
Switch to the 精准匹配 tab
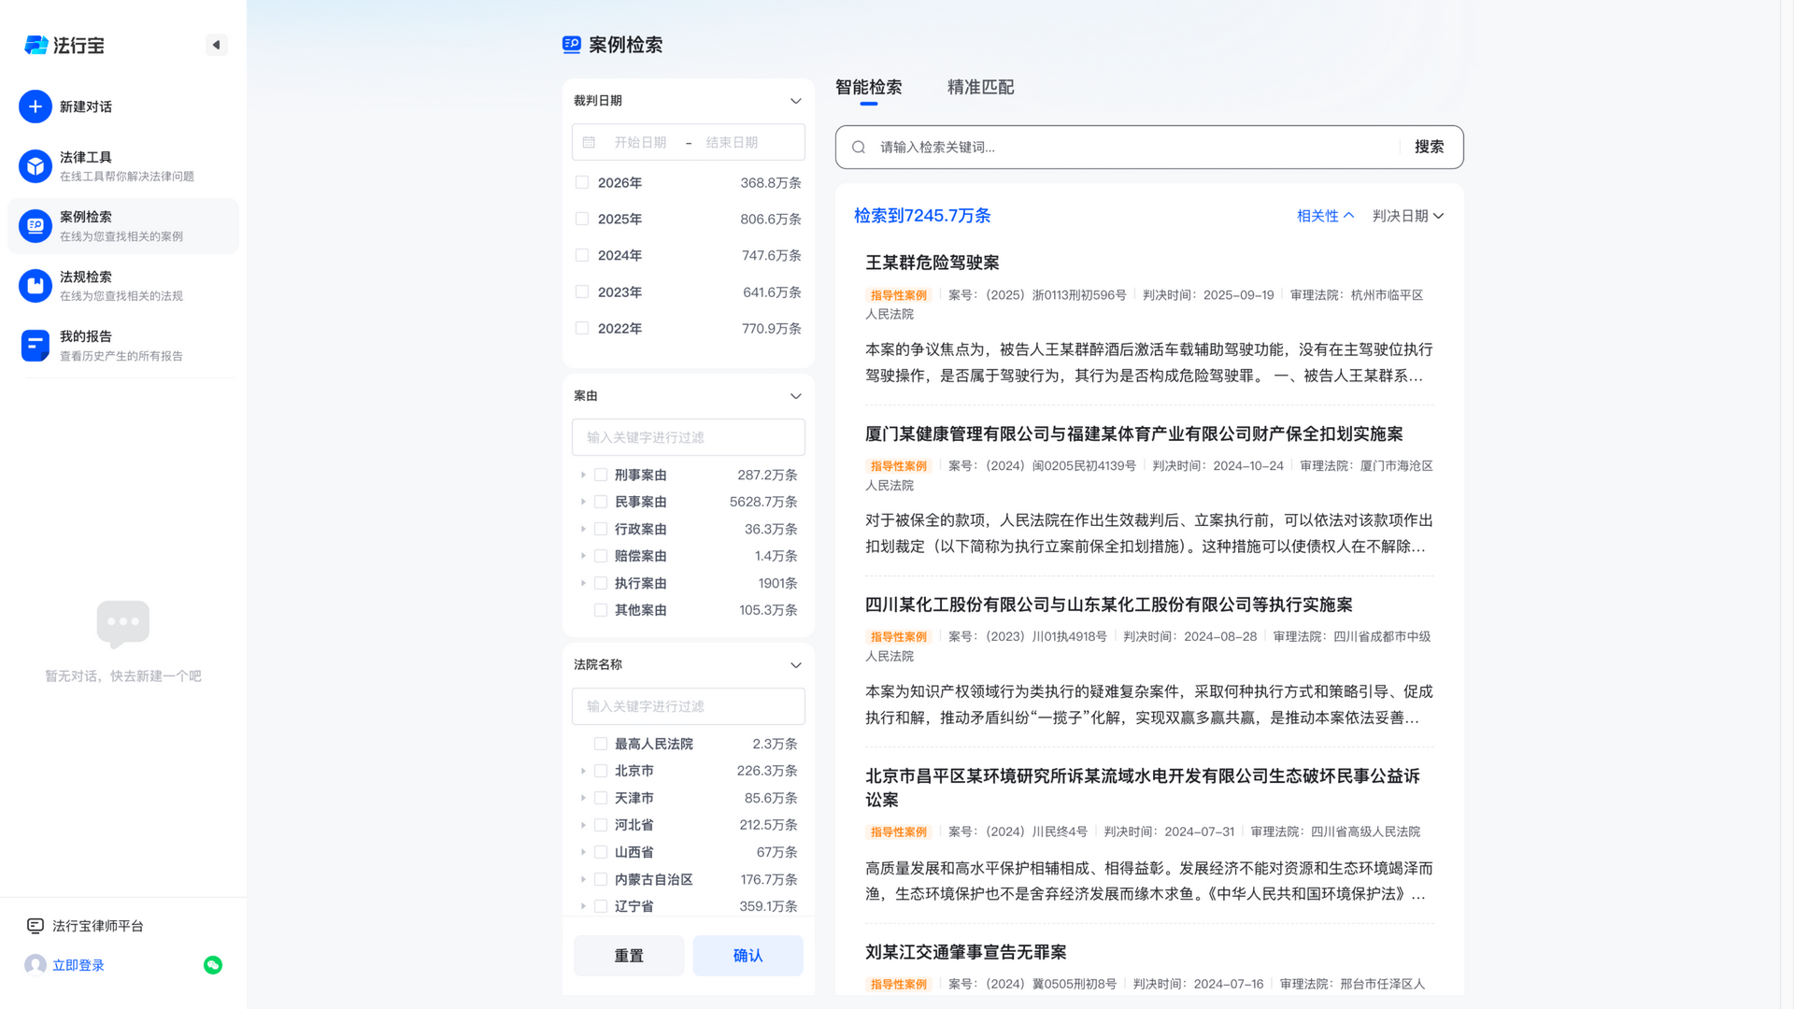tap(980, 87)
